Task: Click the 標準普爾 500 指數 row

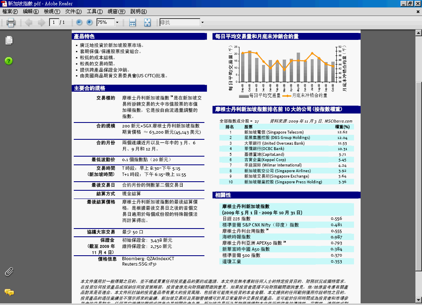Action: coord(287,255)
